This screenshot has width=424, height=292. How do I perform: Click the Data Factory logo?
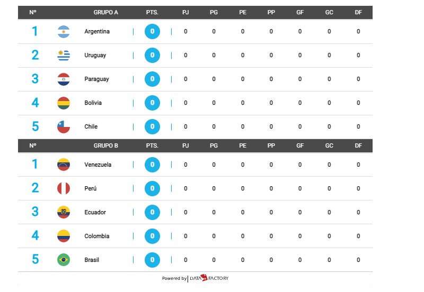coord(209,278)
